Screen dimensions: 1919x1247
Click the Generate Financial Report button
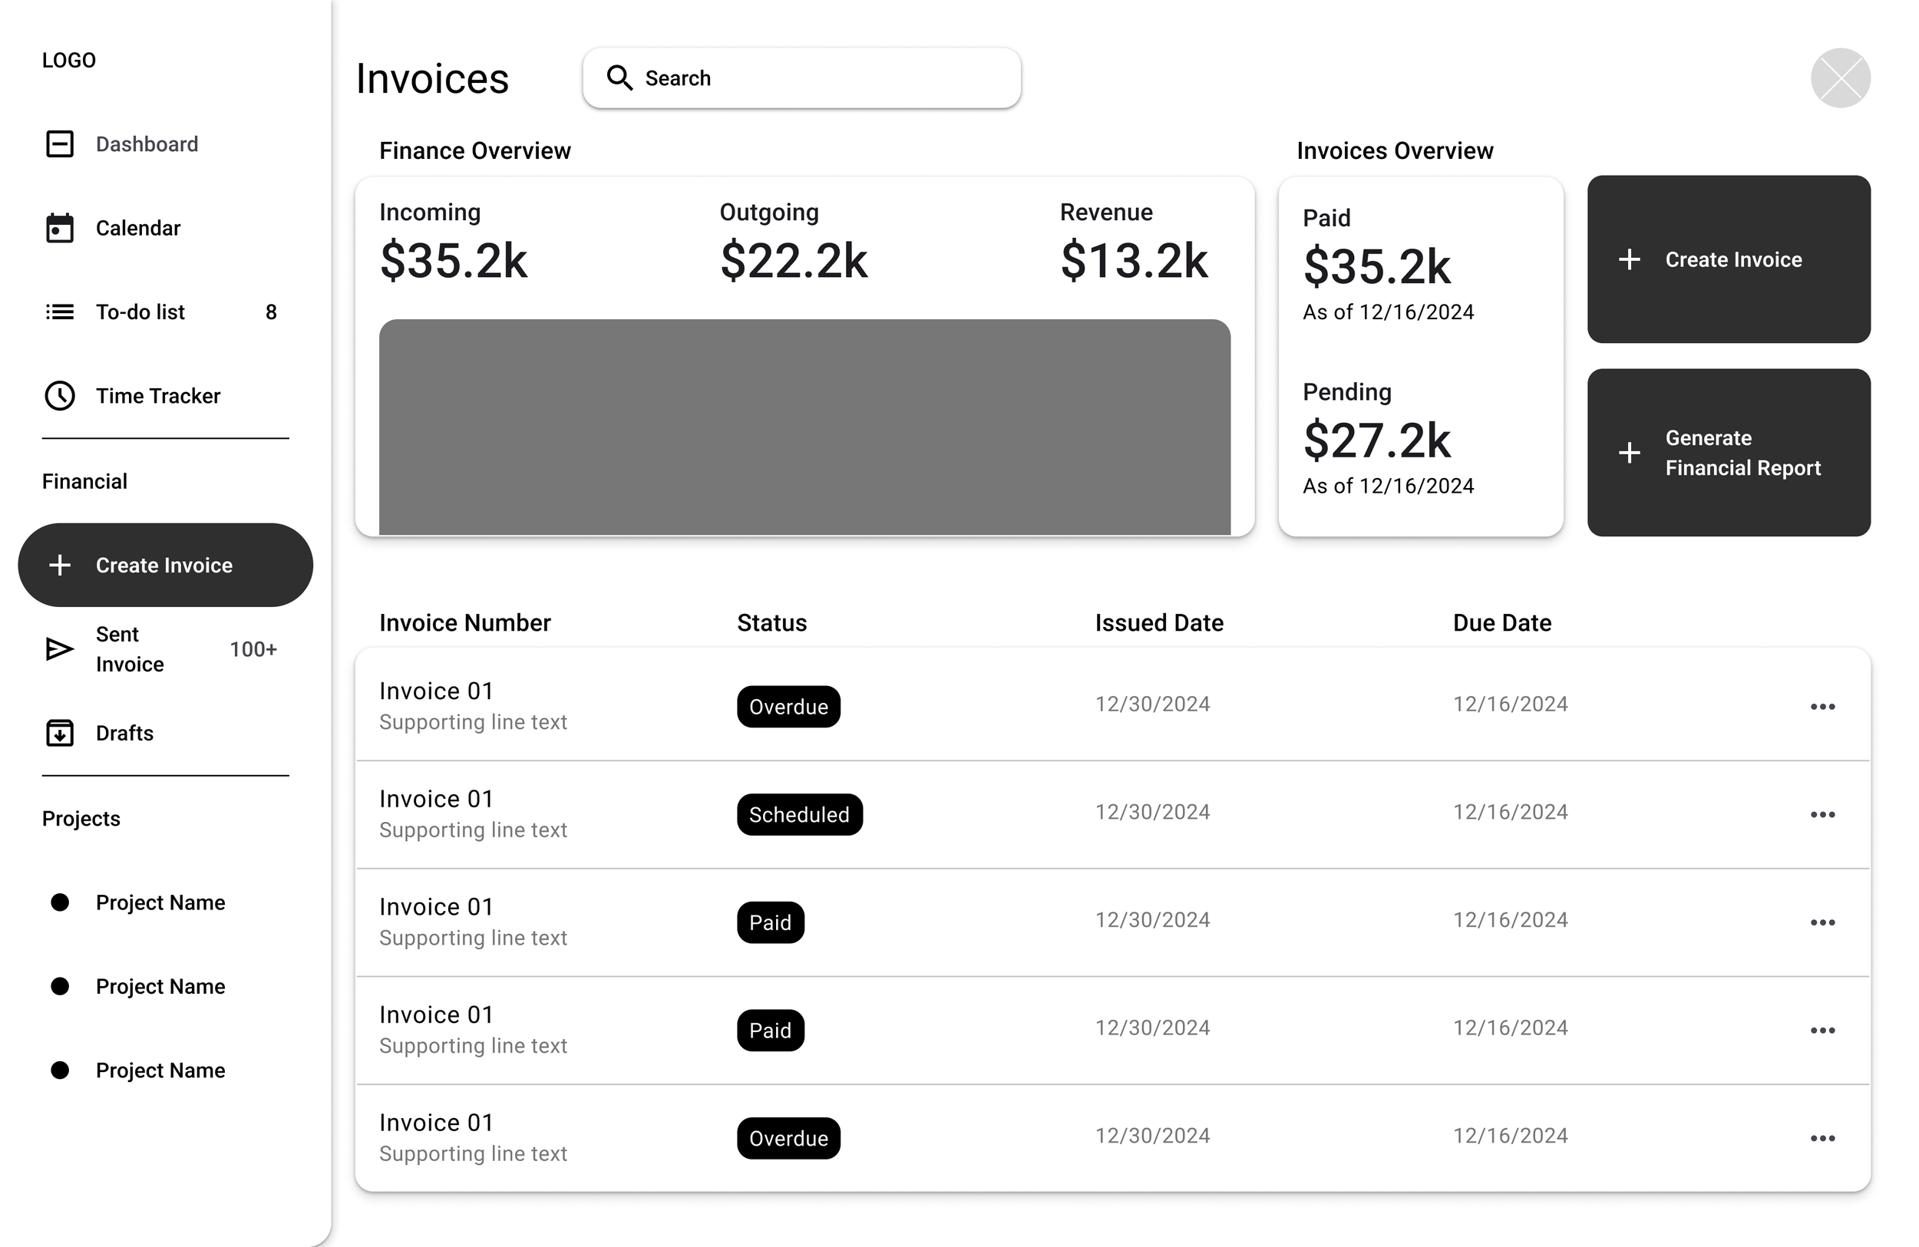[1728, 452]
